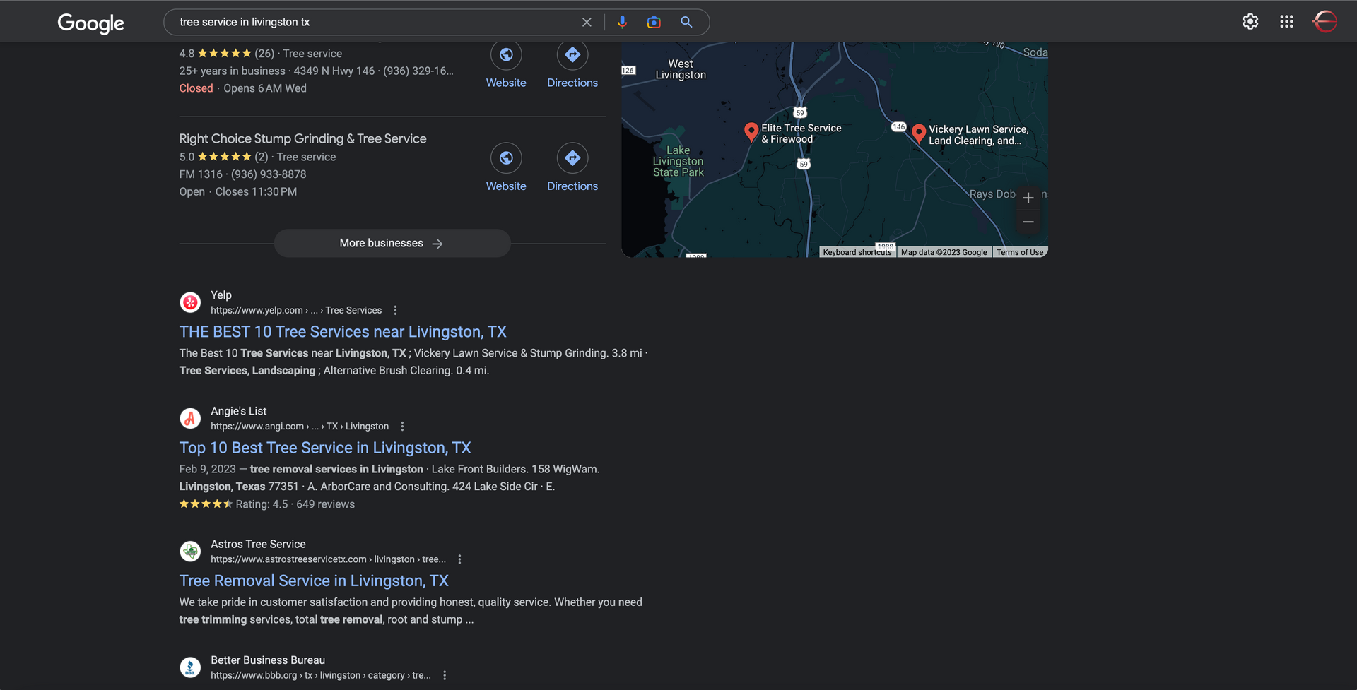This screenshot has width=1357, height=690.
Task: Show More businesses
Action: point(392,243)
